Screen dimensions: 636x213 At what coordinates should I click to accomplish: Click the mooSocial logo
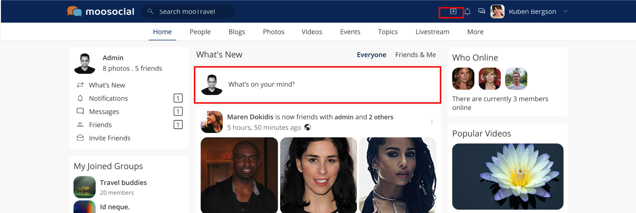click(101, 11)
